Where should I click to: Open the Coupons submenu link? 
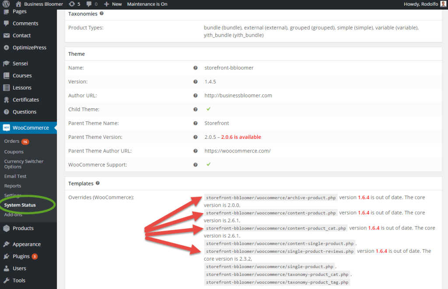coord(14,151)
